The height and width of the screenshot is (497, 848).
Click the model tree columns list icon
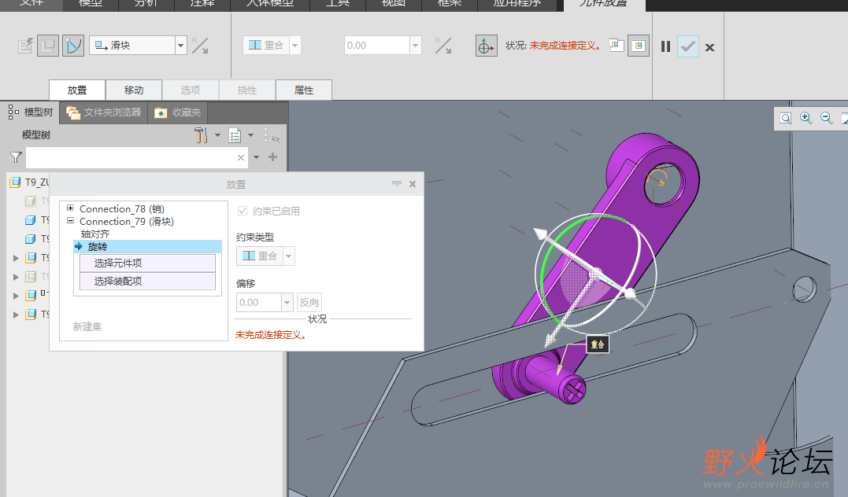coord(235,135)
